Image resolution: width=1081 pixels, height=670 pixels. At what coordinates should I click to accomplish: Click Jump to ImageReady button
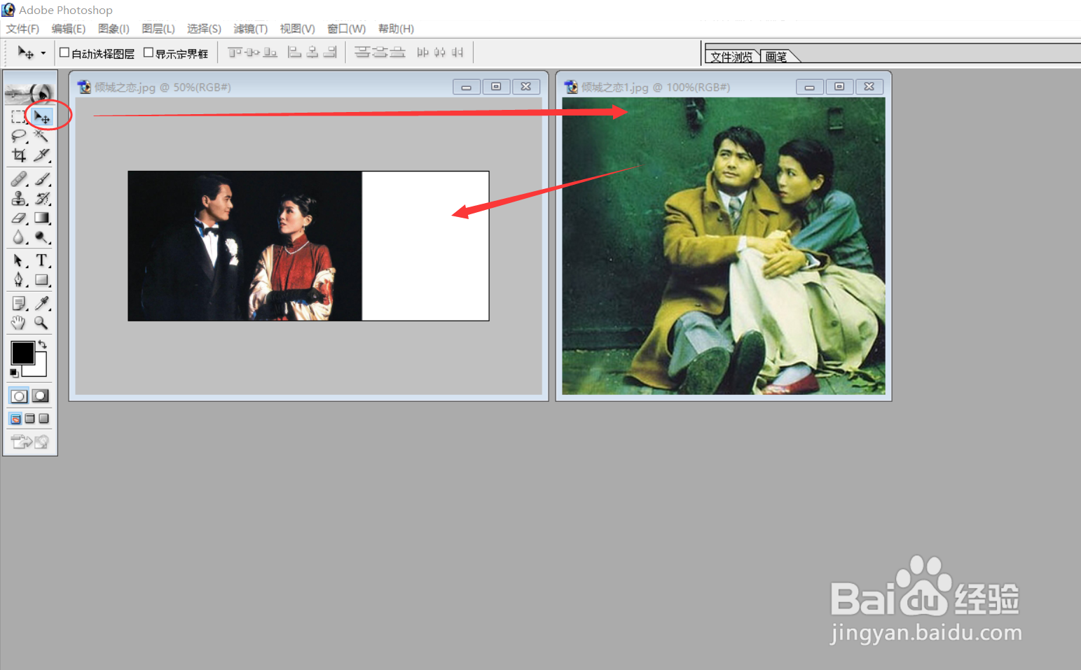click(30, 442)
